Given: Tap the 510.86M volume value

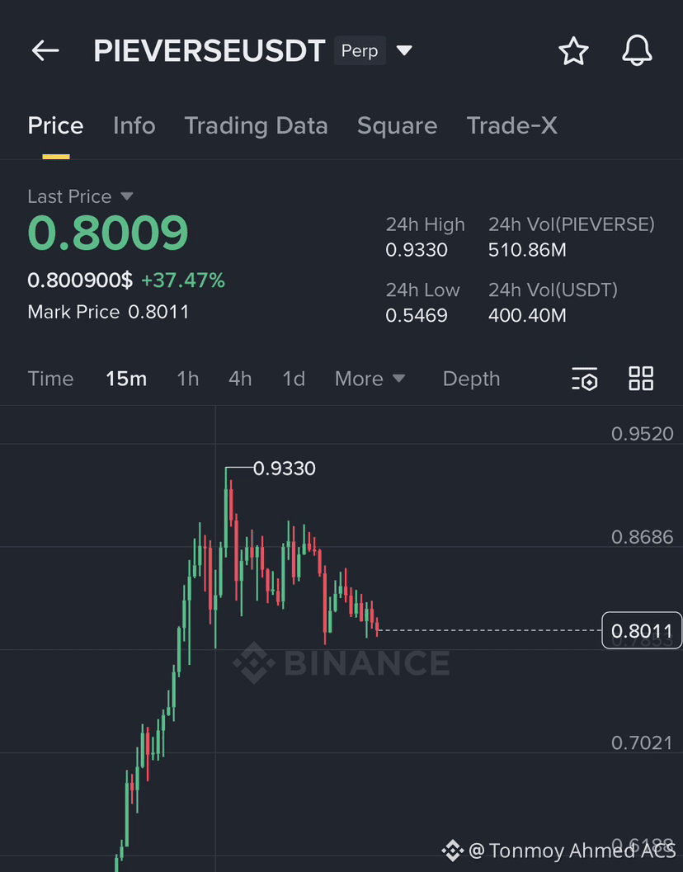Looking at the screenshot, I should click(527, 250).
